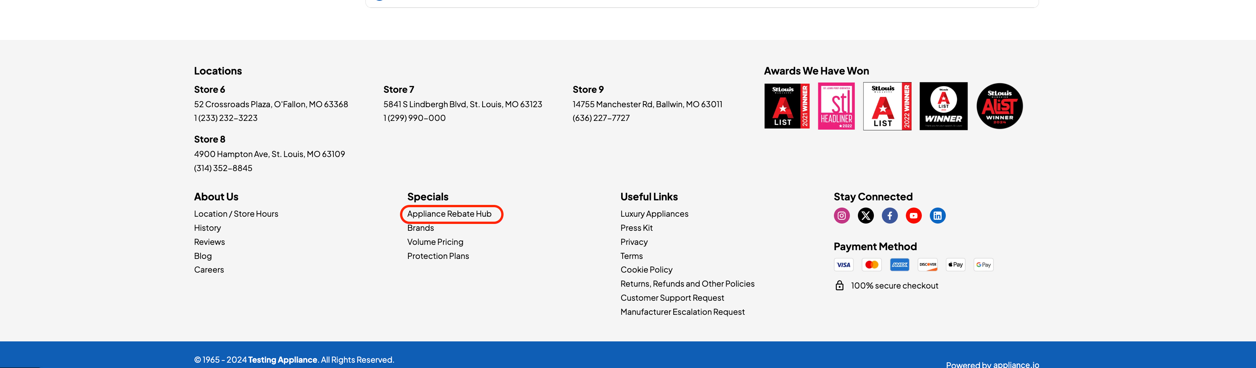The width and height of the screenshot is (1256, 368).
Task: Go to the Blog
Action: coord(203,256)
